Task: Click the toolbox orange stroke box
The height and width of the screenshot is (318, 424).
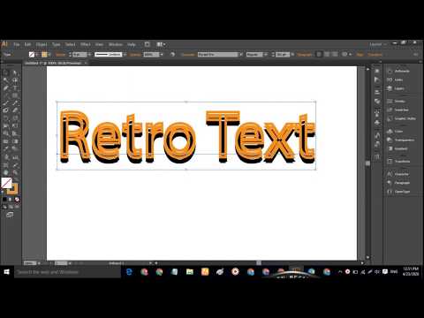Action: click(13, 190)
